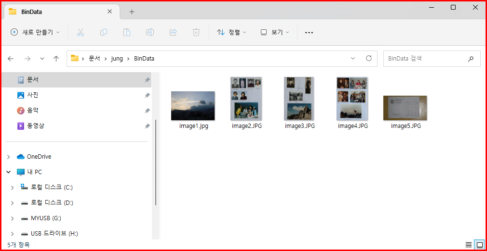Select the image3.JPG thumbnail

tap(299, 99)
